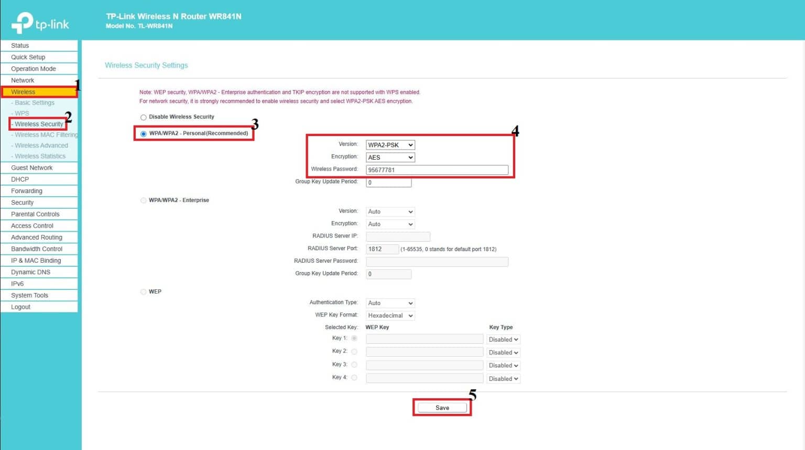805x450 pixels.
Task: Open the Authentication Type dropdown
Action: click(390, 303)
